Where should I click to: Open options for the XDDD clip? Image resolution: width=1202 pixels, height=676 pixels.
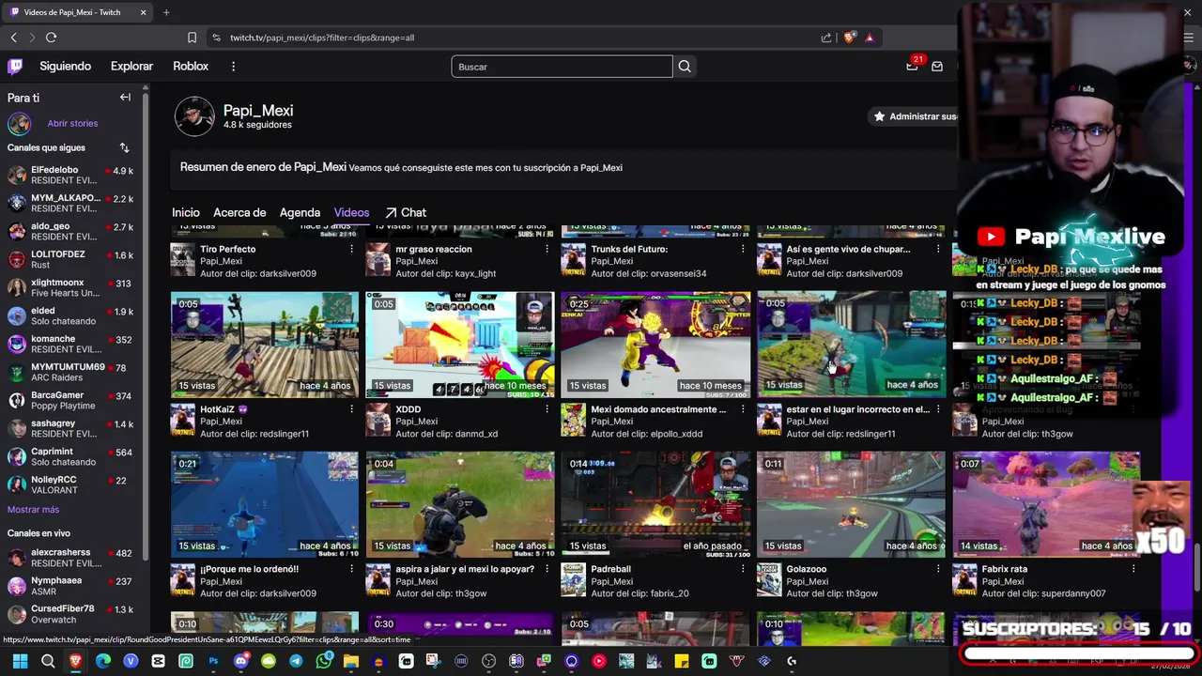point(547,409)
